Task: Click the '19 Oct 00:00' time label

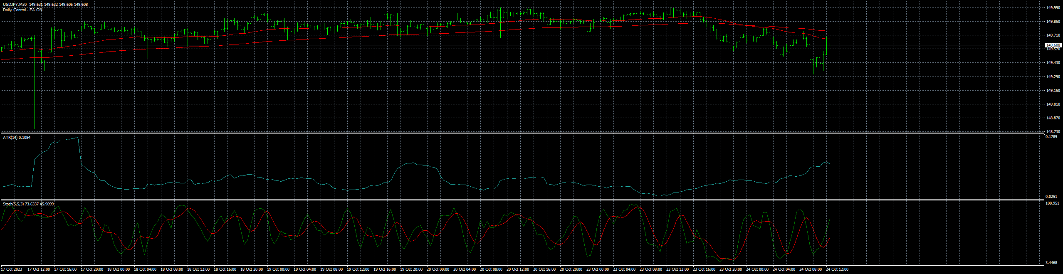Action: 278,269
